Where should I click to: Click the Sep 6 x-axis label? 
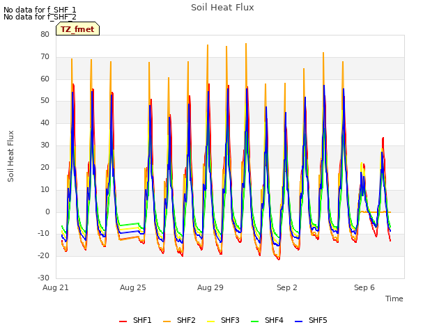(364, 287)
